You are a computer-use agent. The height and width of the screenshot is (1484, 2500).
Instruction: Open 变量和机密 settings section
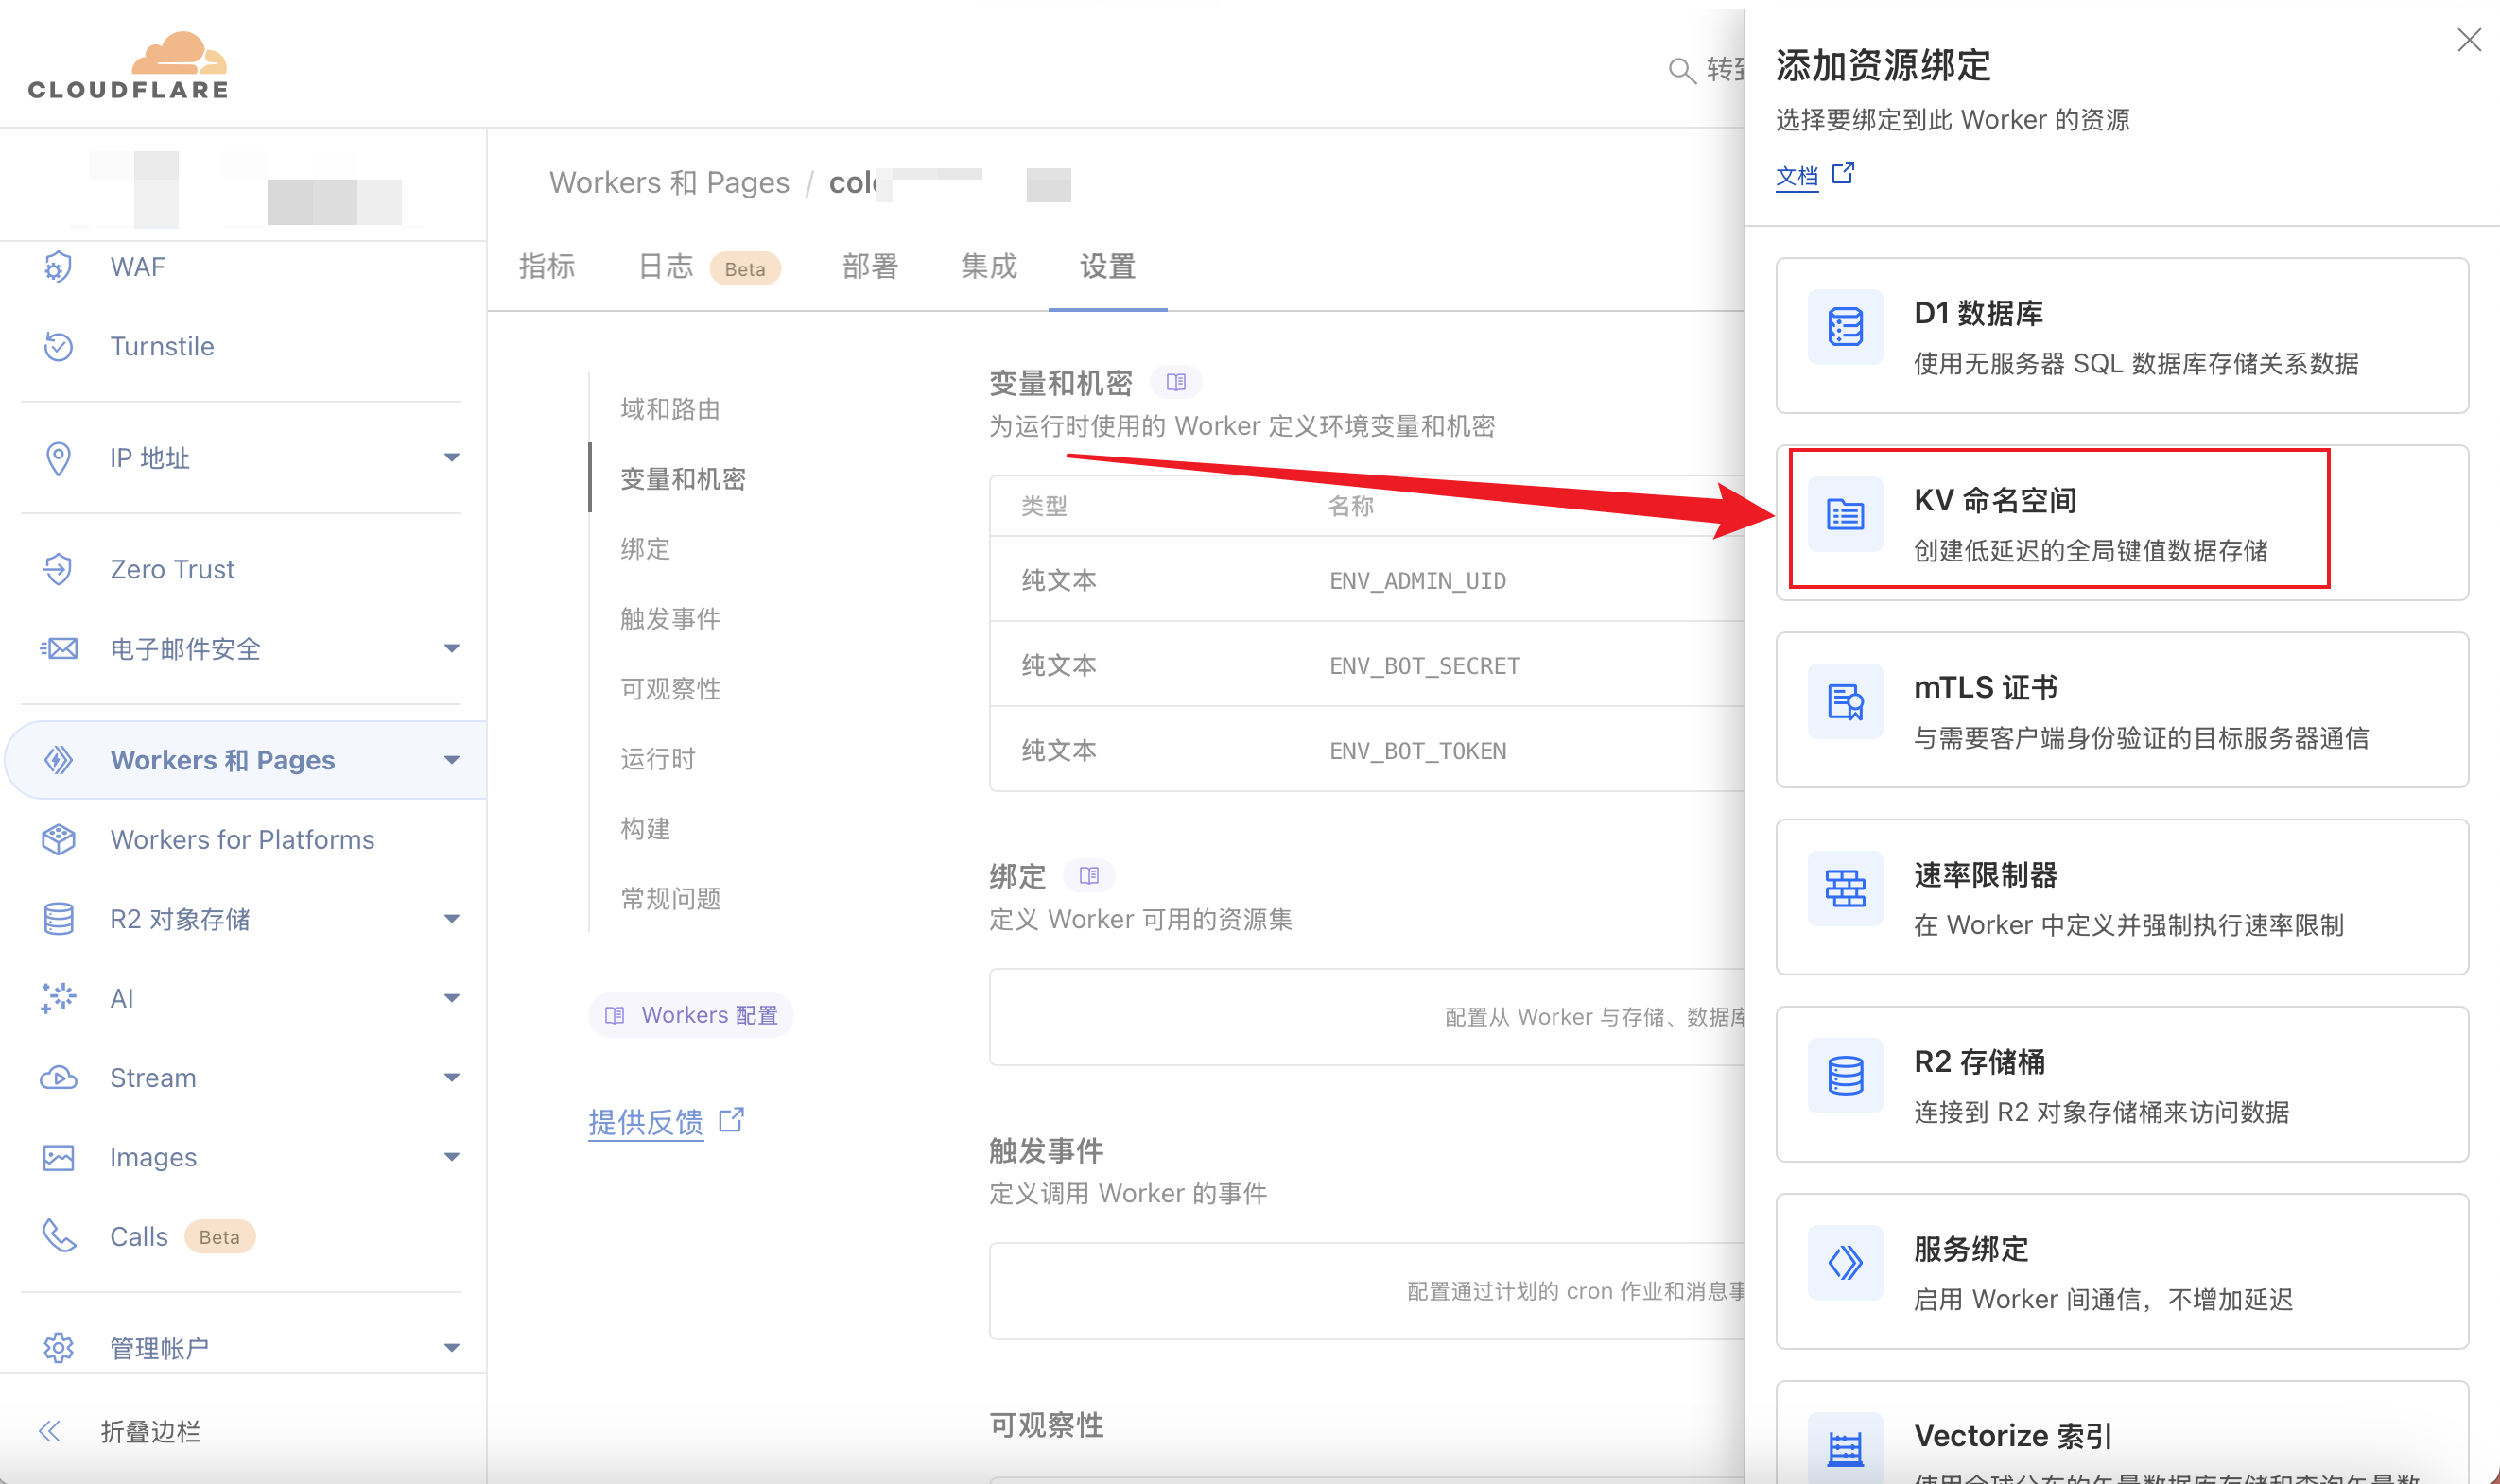683,479
